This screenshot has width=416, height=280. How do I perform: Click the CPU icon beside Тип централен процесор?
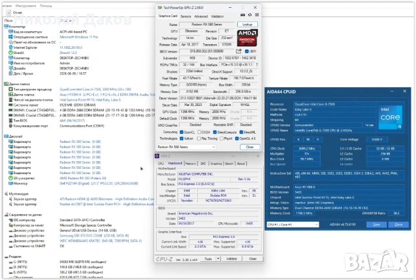[x=10, y=89]
